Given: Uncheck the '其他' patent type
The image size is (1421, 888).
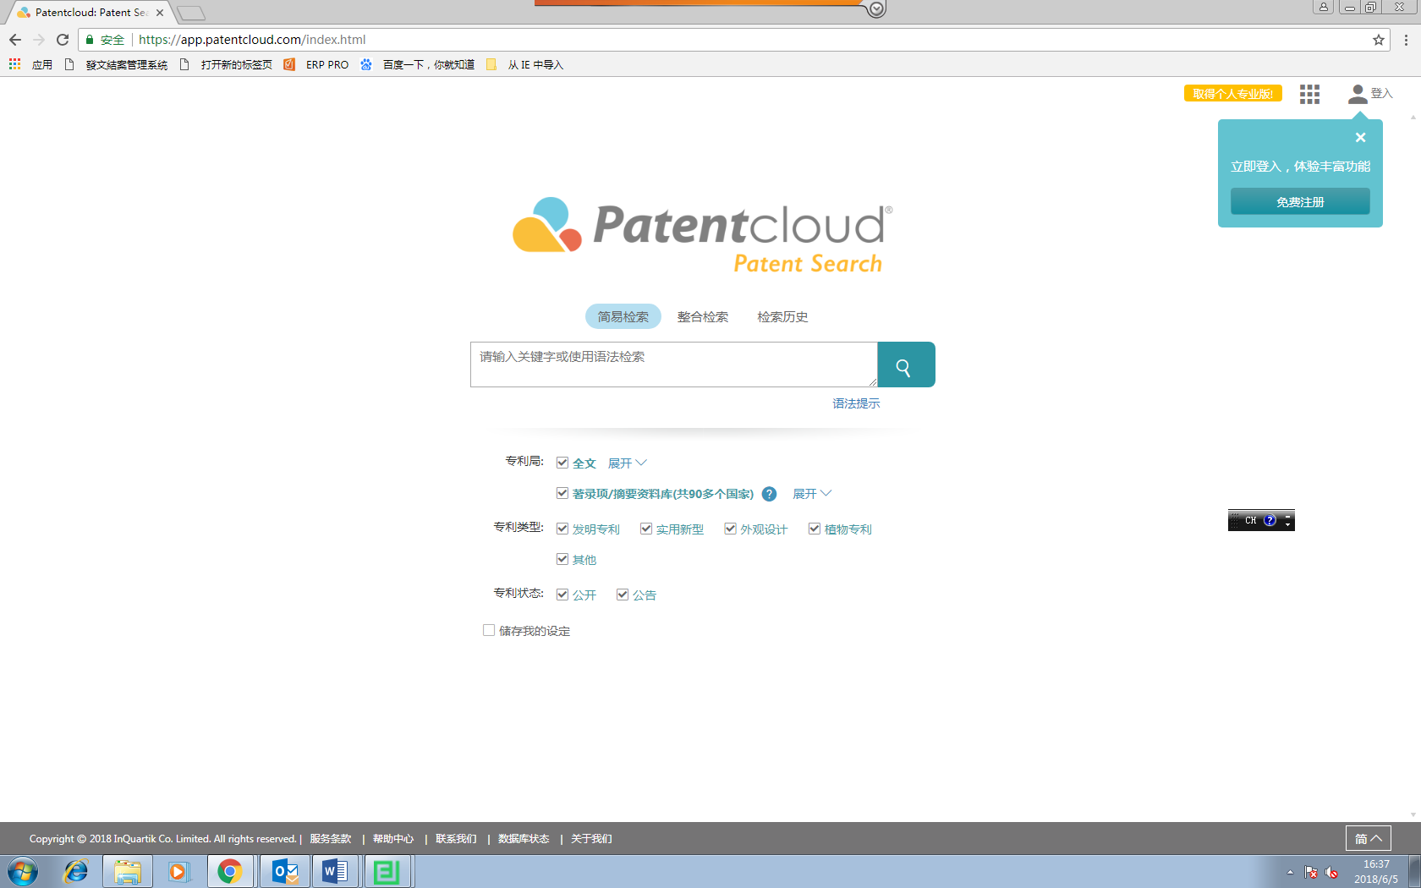Looking at the screenshot, I should (562, 559).
